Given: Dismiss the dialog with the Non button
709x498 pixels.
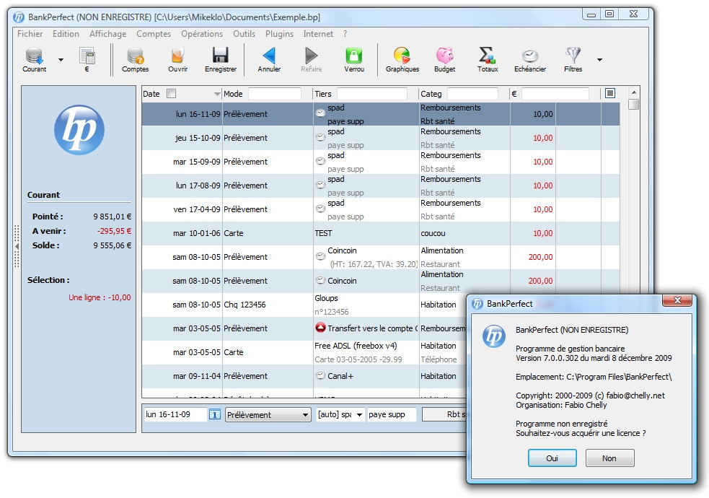Looking at the screenshot, I should (609, 458).
